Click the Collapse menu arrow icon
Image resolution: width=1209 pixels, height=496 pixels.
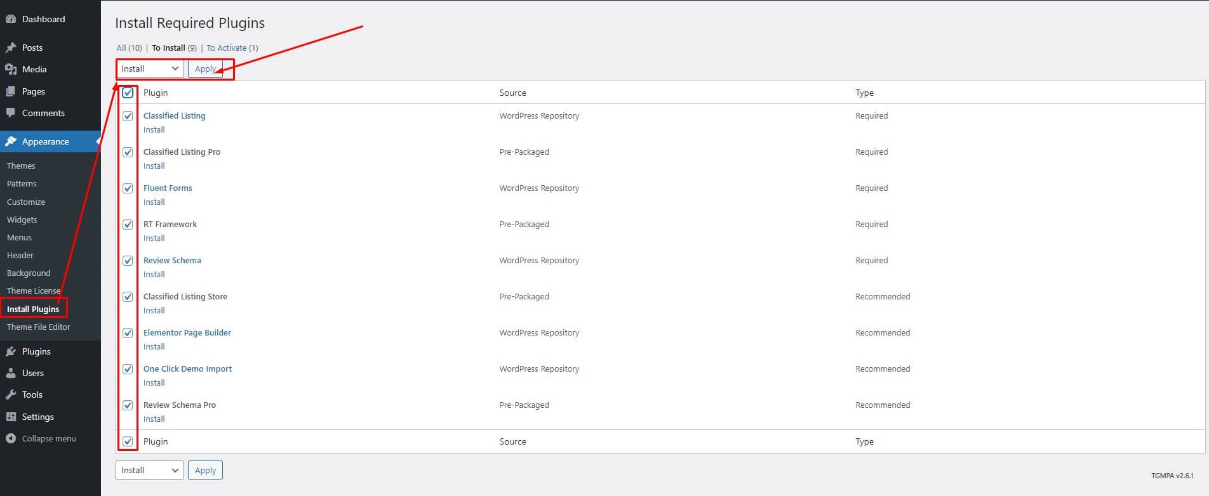coord(11,438)
